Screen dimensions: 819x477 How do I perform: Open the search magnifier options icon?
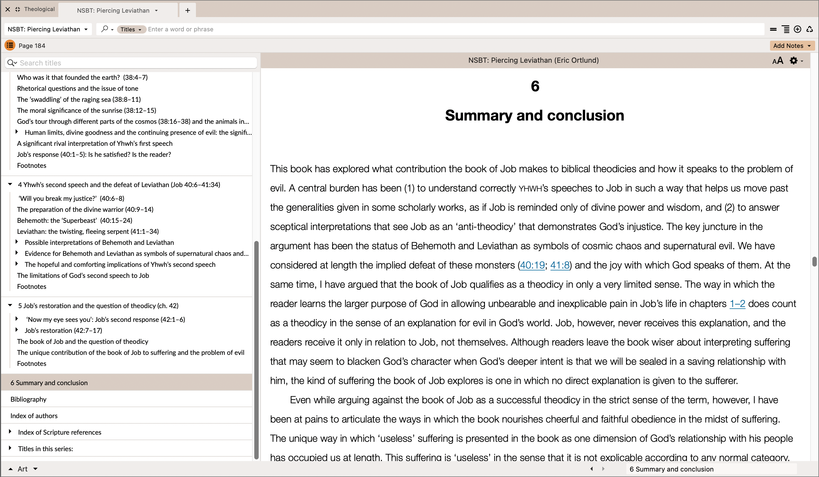click(107, 29)
